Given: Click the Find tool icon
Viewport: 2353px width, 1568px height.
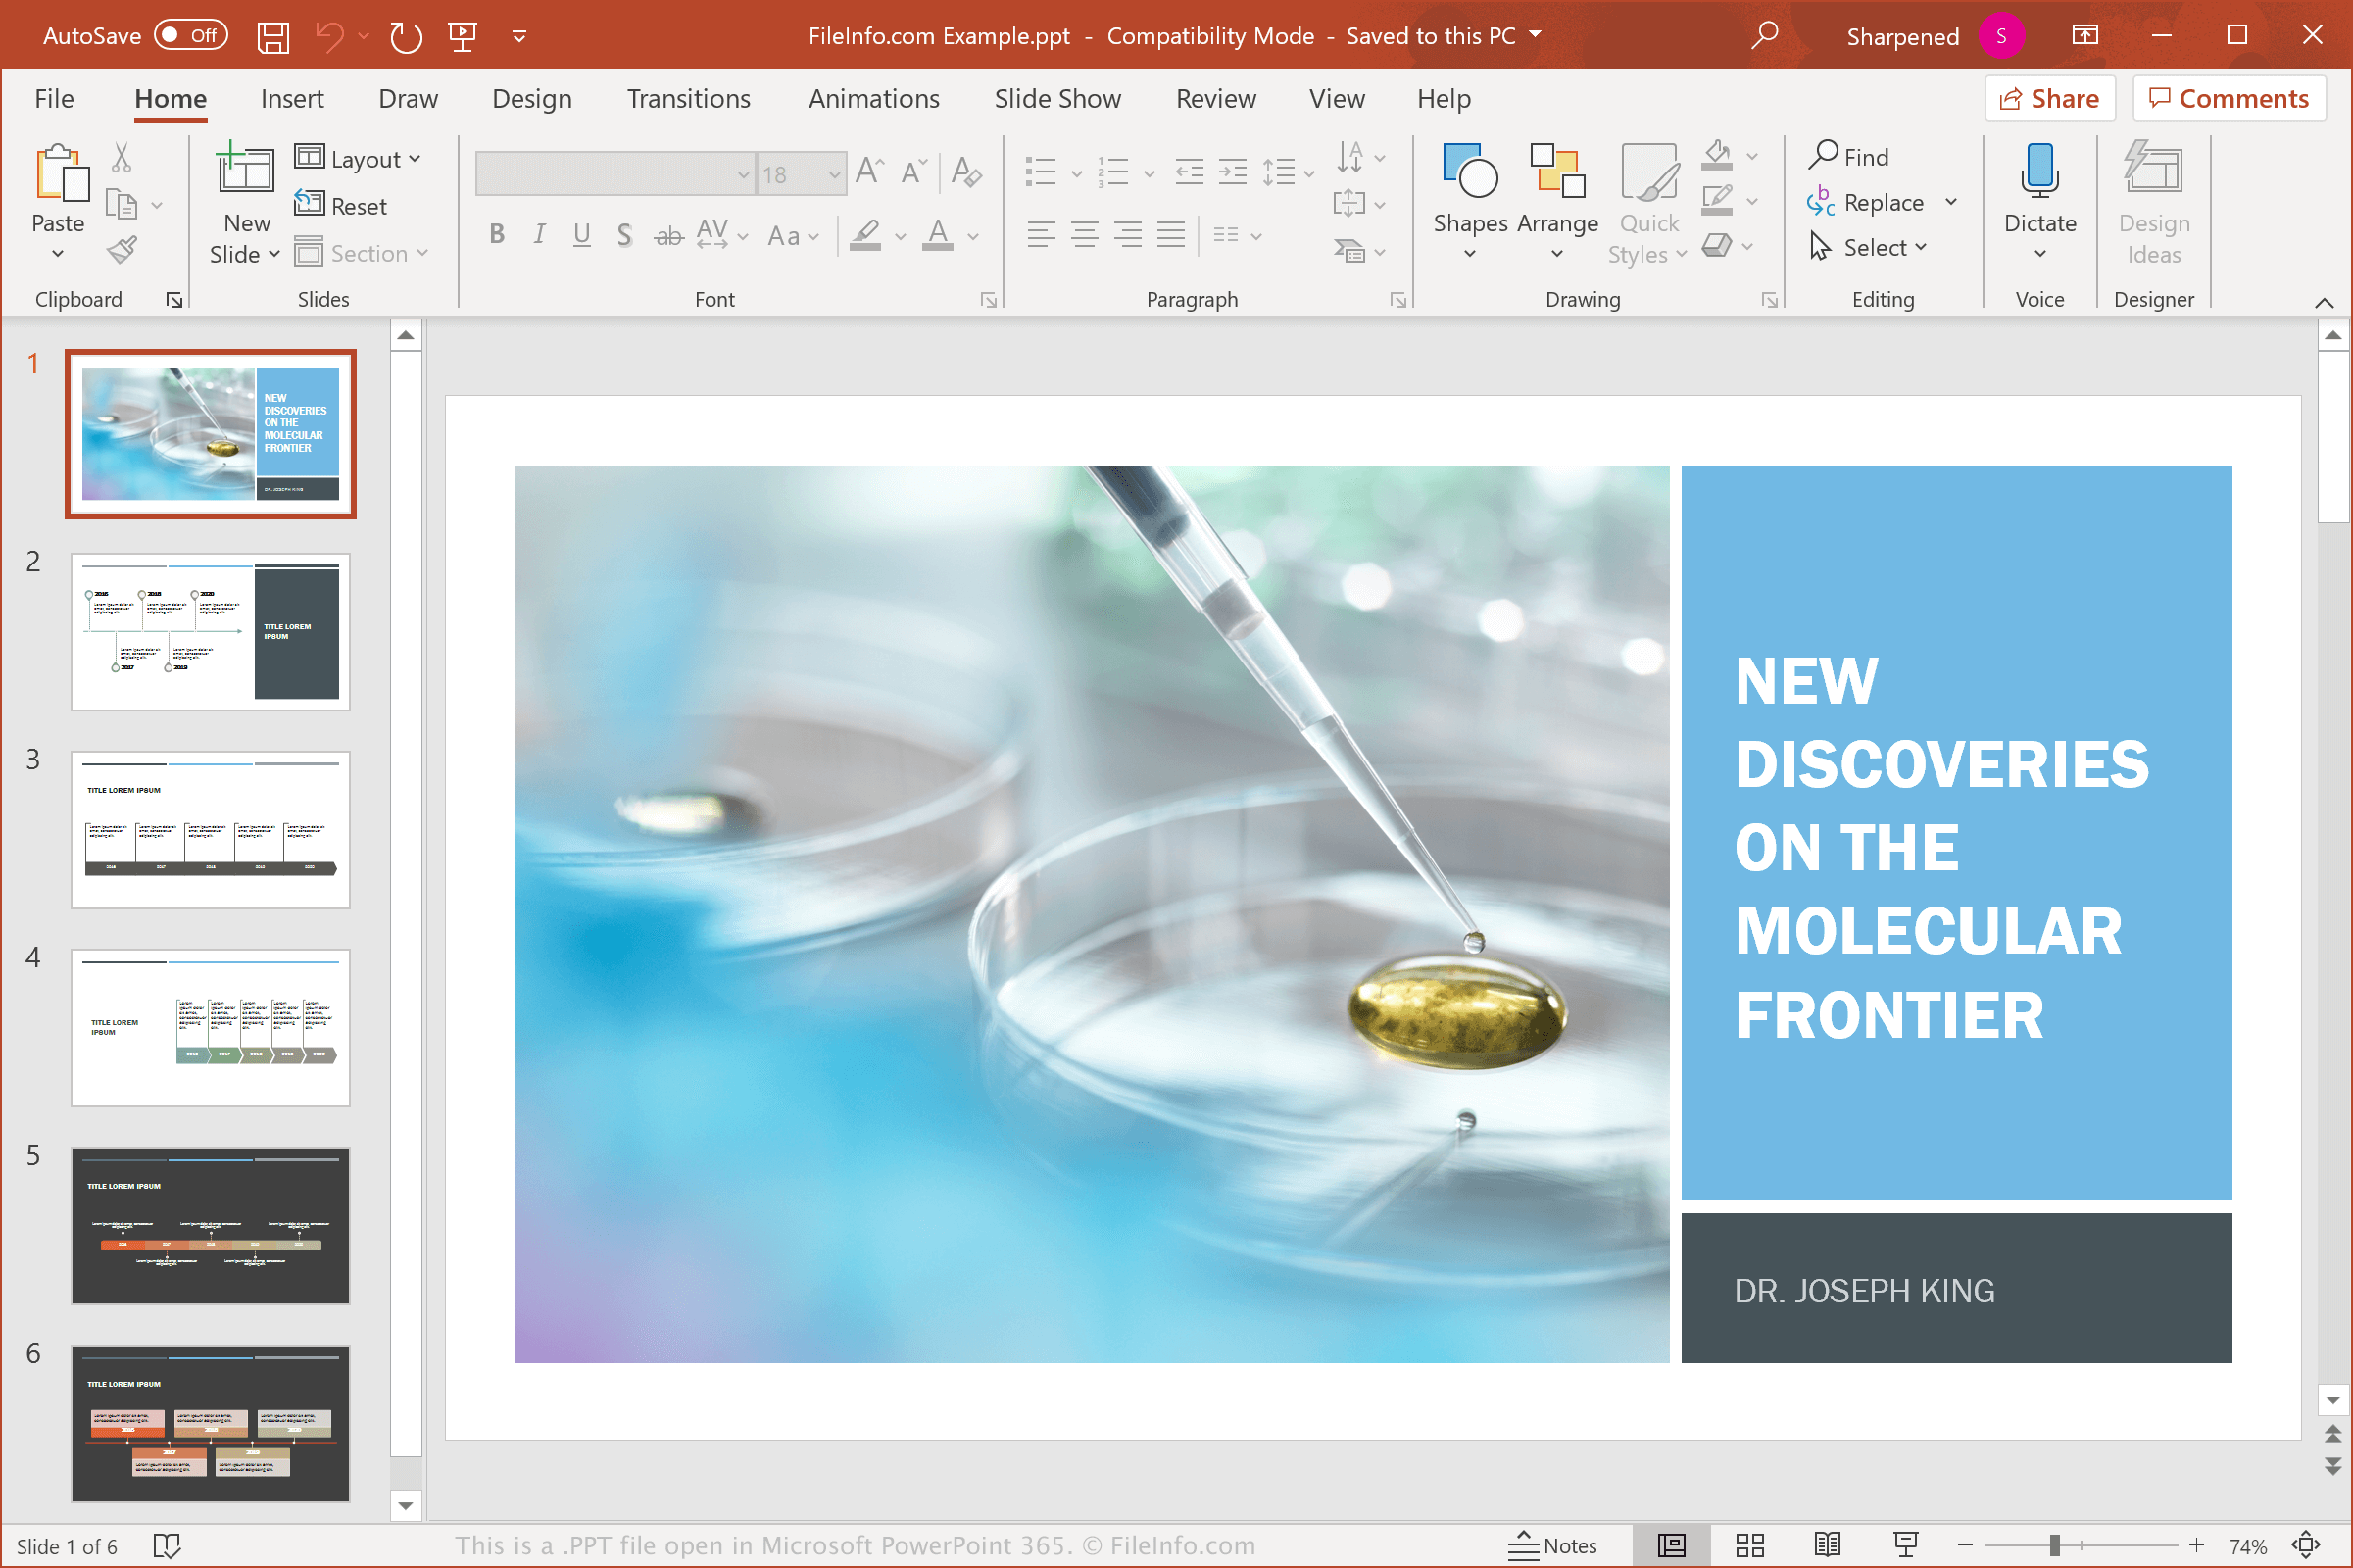Looking at the screenshot, I should [x=1825, y=156].
